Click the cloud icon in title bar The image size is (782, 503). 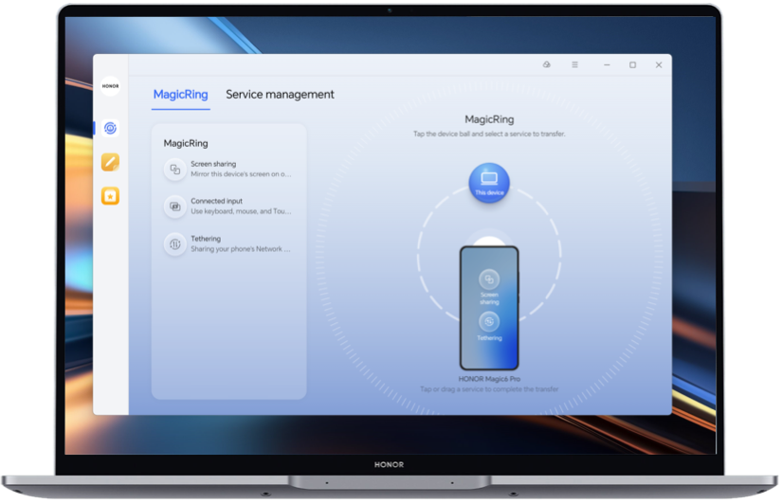[x=547, y=64]
